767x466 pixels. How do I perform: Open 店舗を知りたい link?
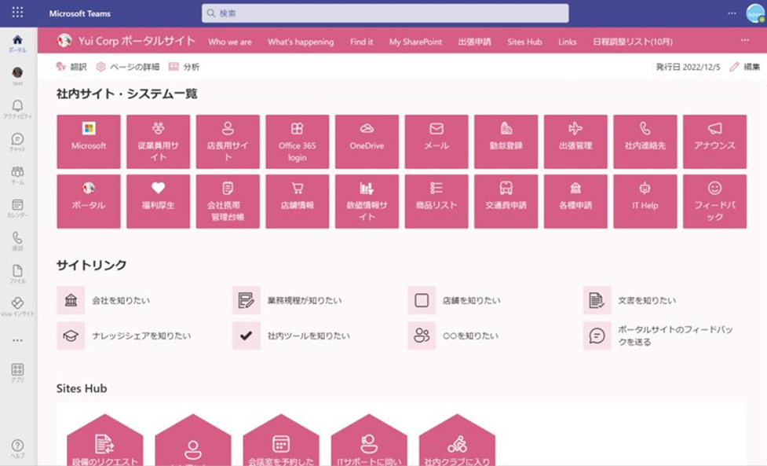(x=455, y=300)
